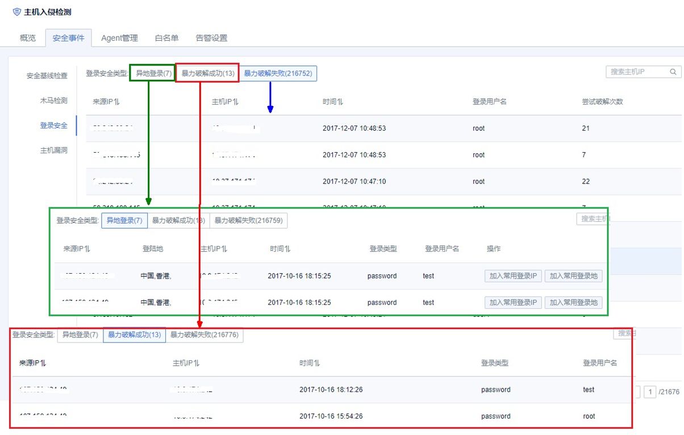Click the 加入常用登录地 button
Viewport: 684px width, 435px height.
click(573, 276)
